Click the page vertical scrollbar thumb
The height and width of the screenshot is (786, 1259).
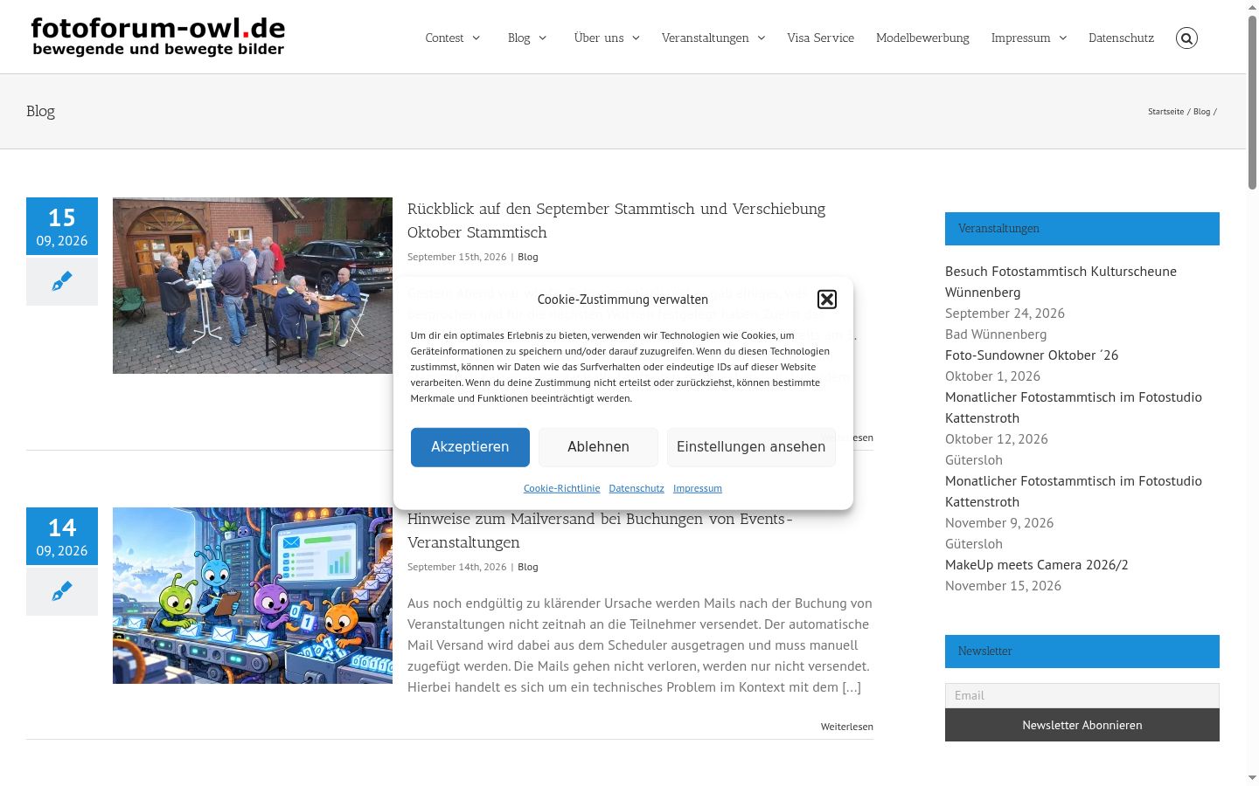click(1252, 102)
